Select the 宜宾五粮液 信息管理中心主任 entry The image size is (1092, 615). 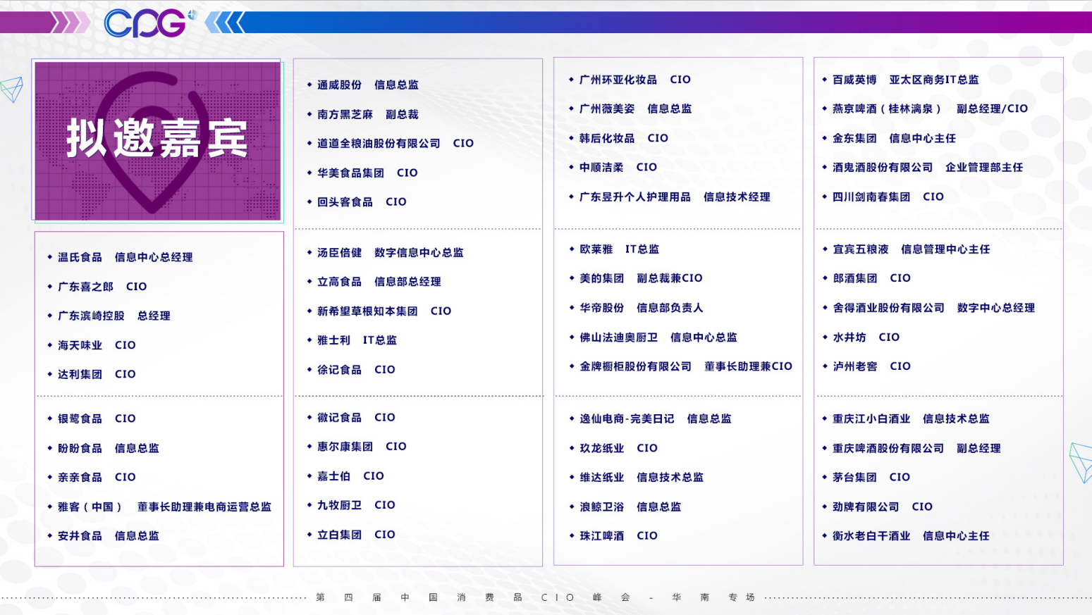pos(912,249)
